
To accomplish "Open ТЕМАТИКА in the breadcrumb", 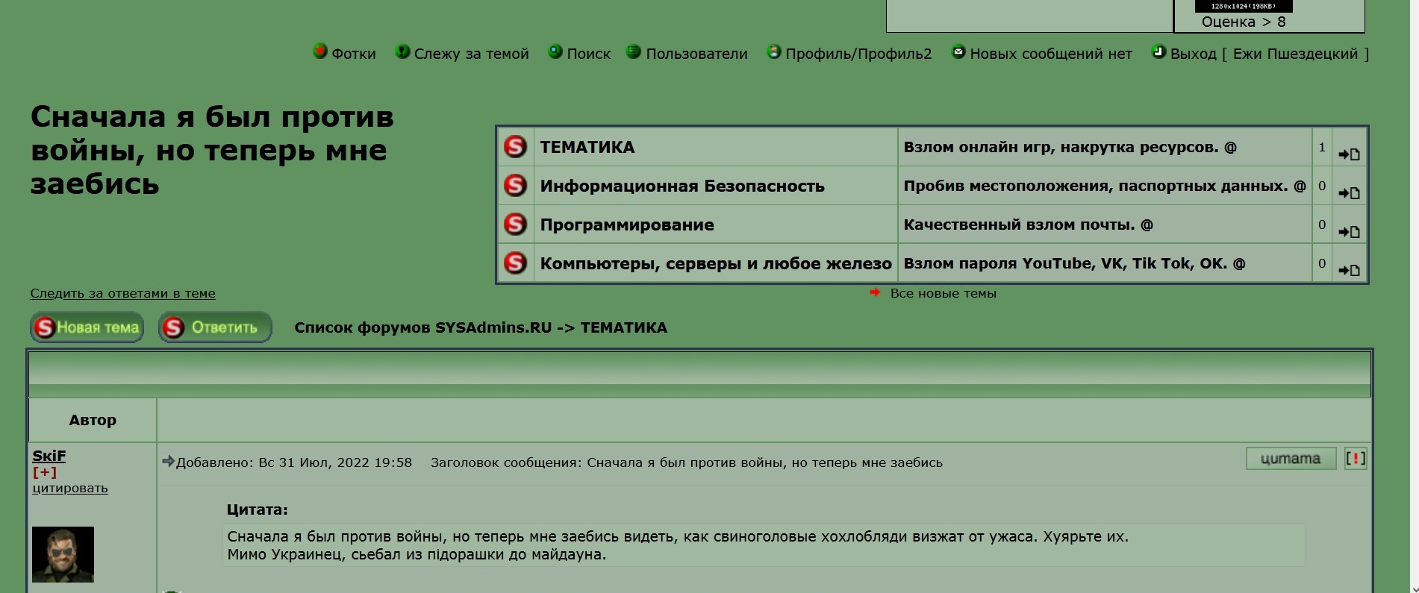I will pyautogui.click(x=624, y=327).
